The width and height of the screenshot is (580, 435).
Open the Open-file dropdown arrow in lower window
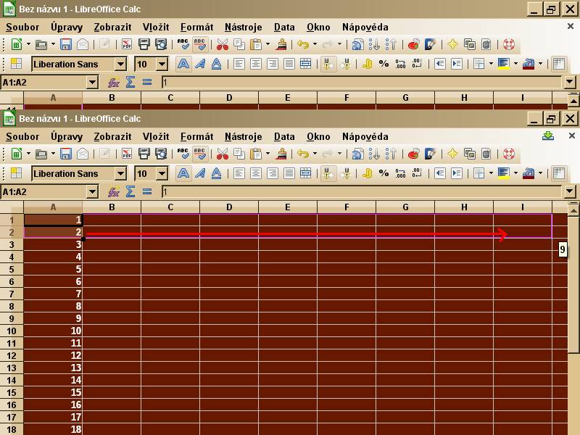(x=53, y=154)
